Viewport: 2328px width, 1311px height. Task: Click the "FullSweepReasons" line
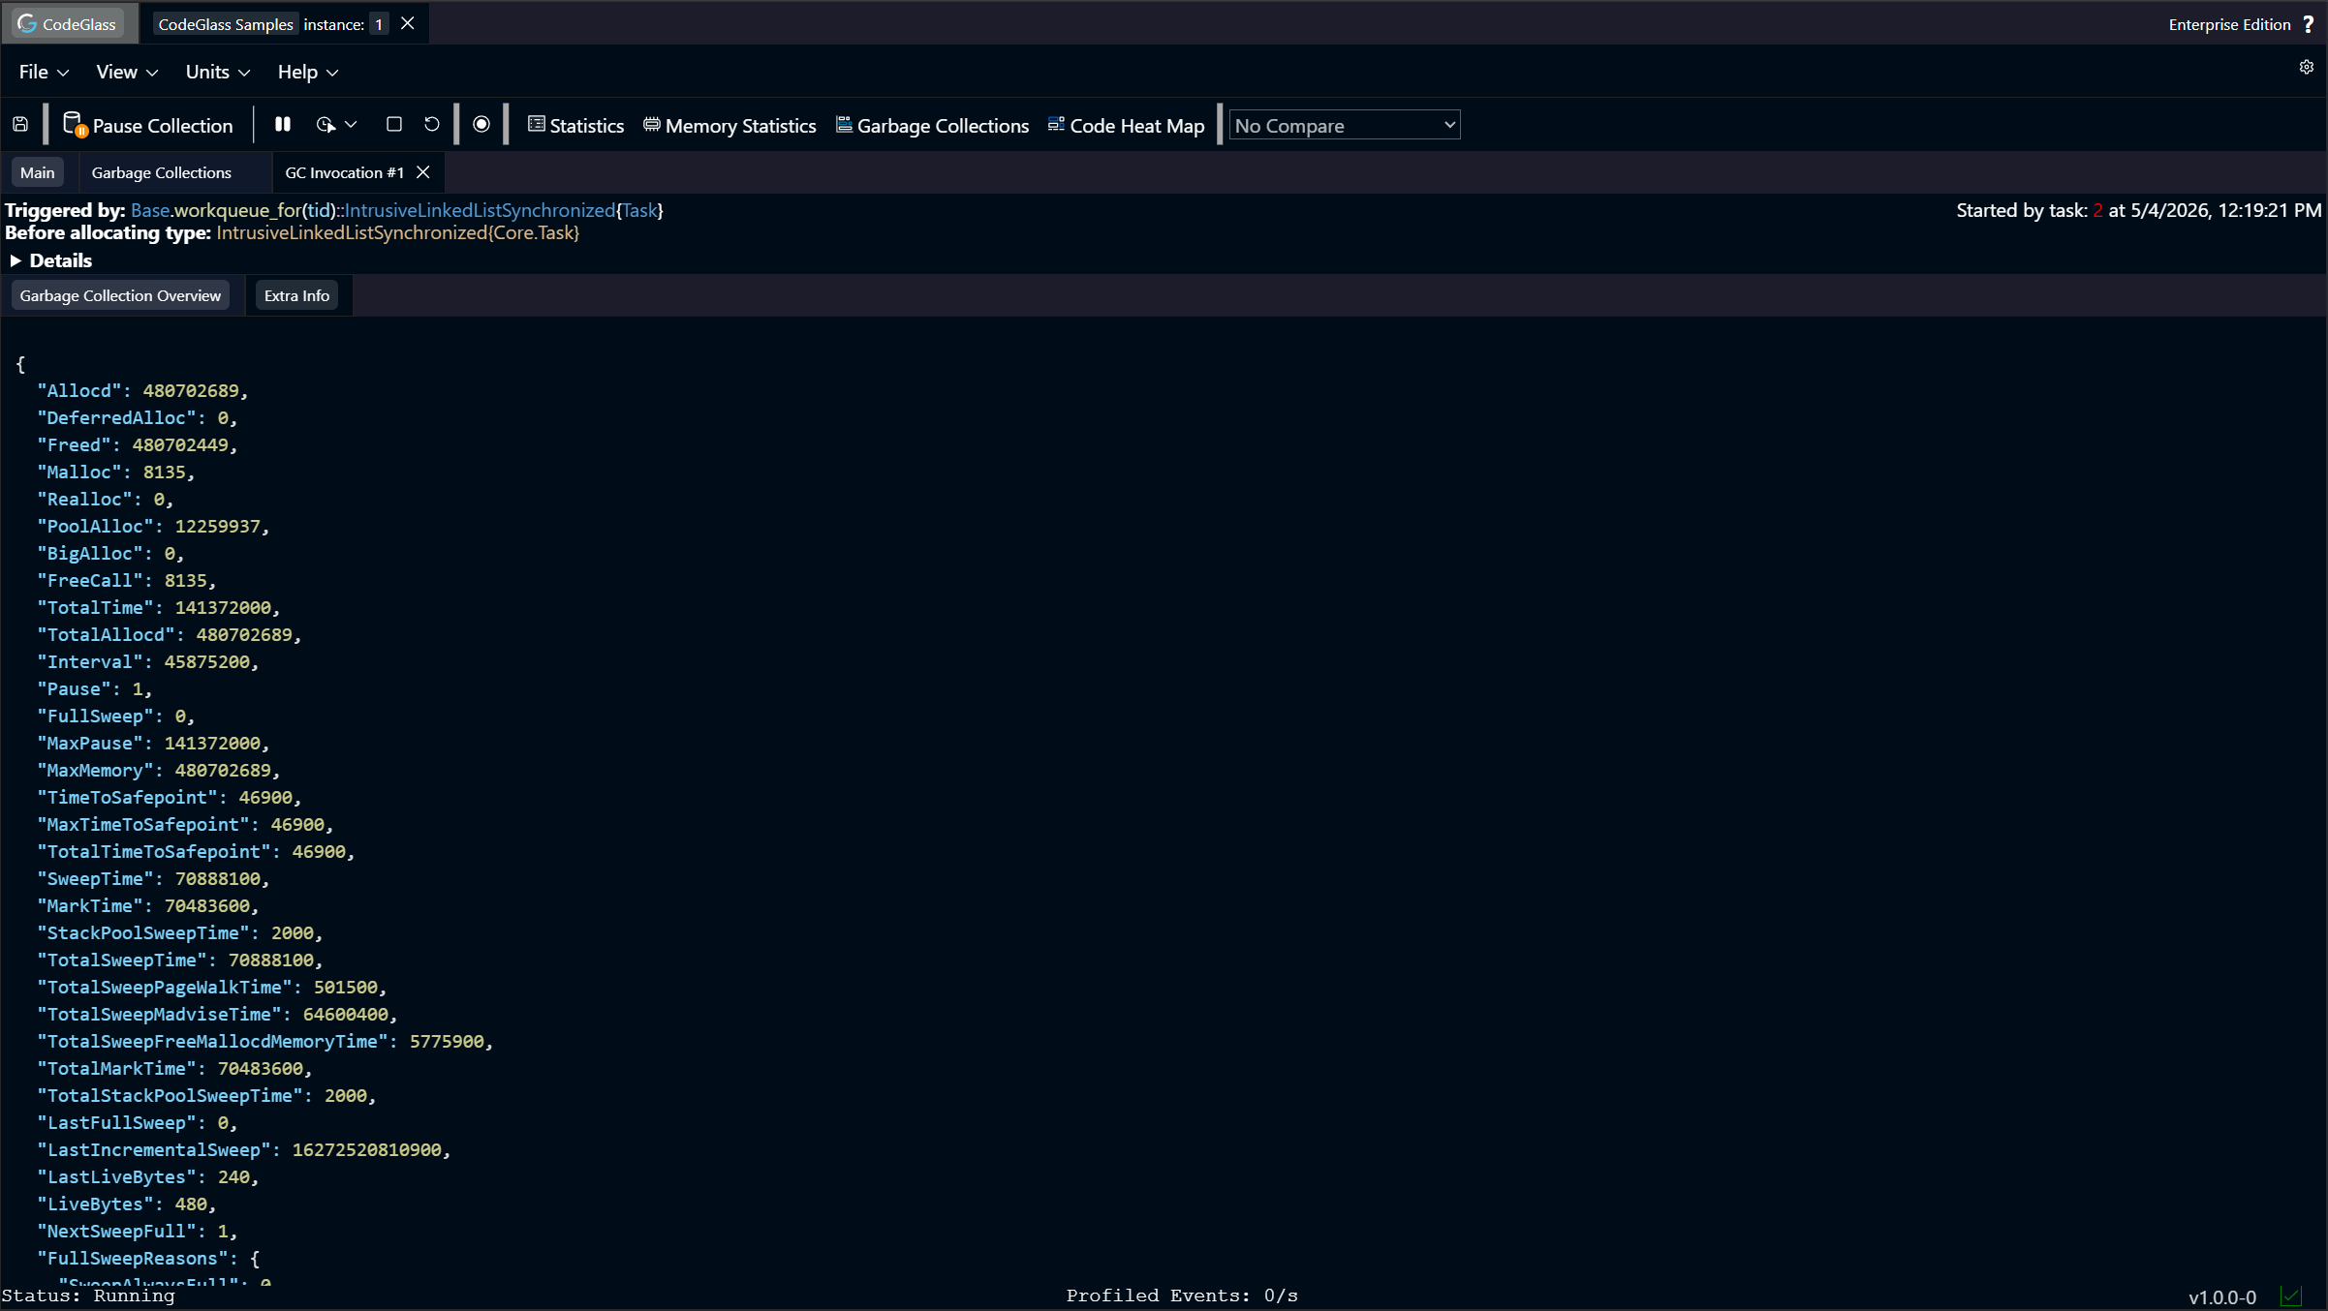[148, 1259]
